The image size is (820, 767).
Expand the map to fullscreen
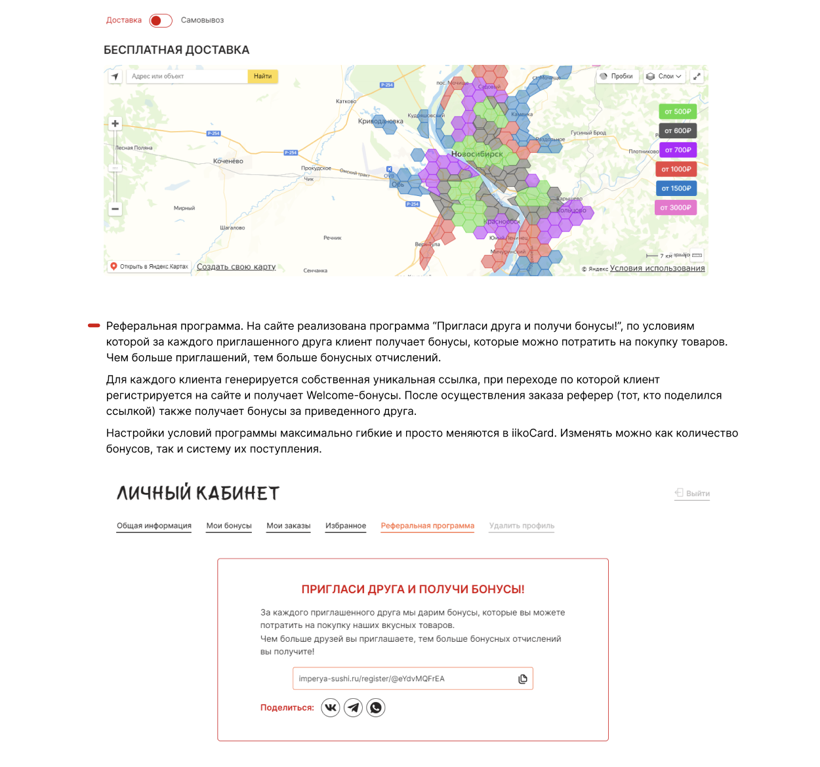pyautogui.click(x=697, y=77)
